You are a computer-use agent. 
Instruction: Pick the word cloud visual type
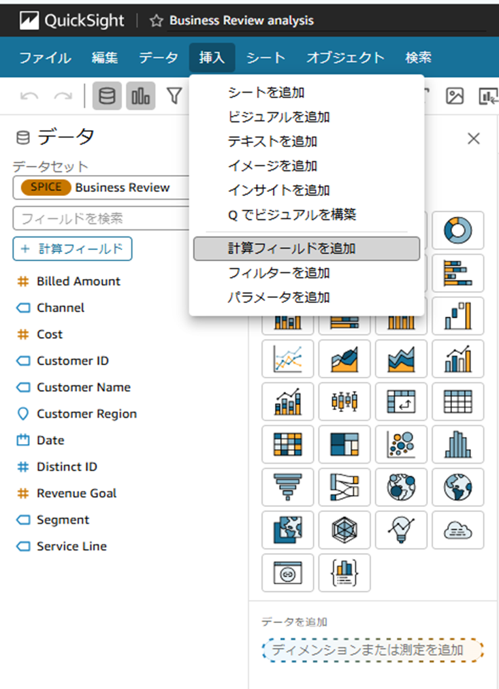point(458,530)
